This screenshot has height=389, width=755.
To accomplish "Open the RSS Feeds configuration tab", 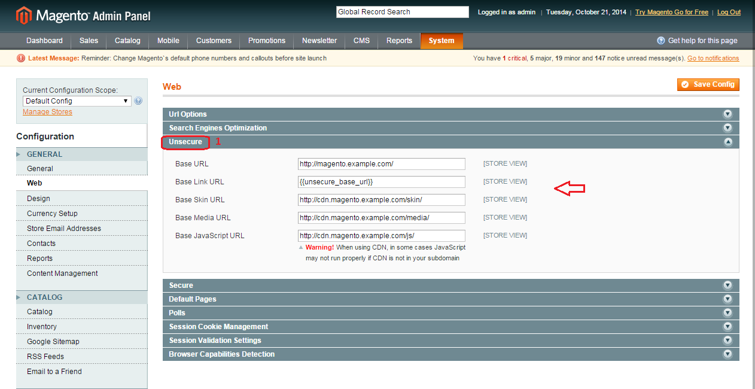I will (x=81, y=357).
